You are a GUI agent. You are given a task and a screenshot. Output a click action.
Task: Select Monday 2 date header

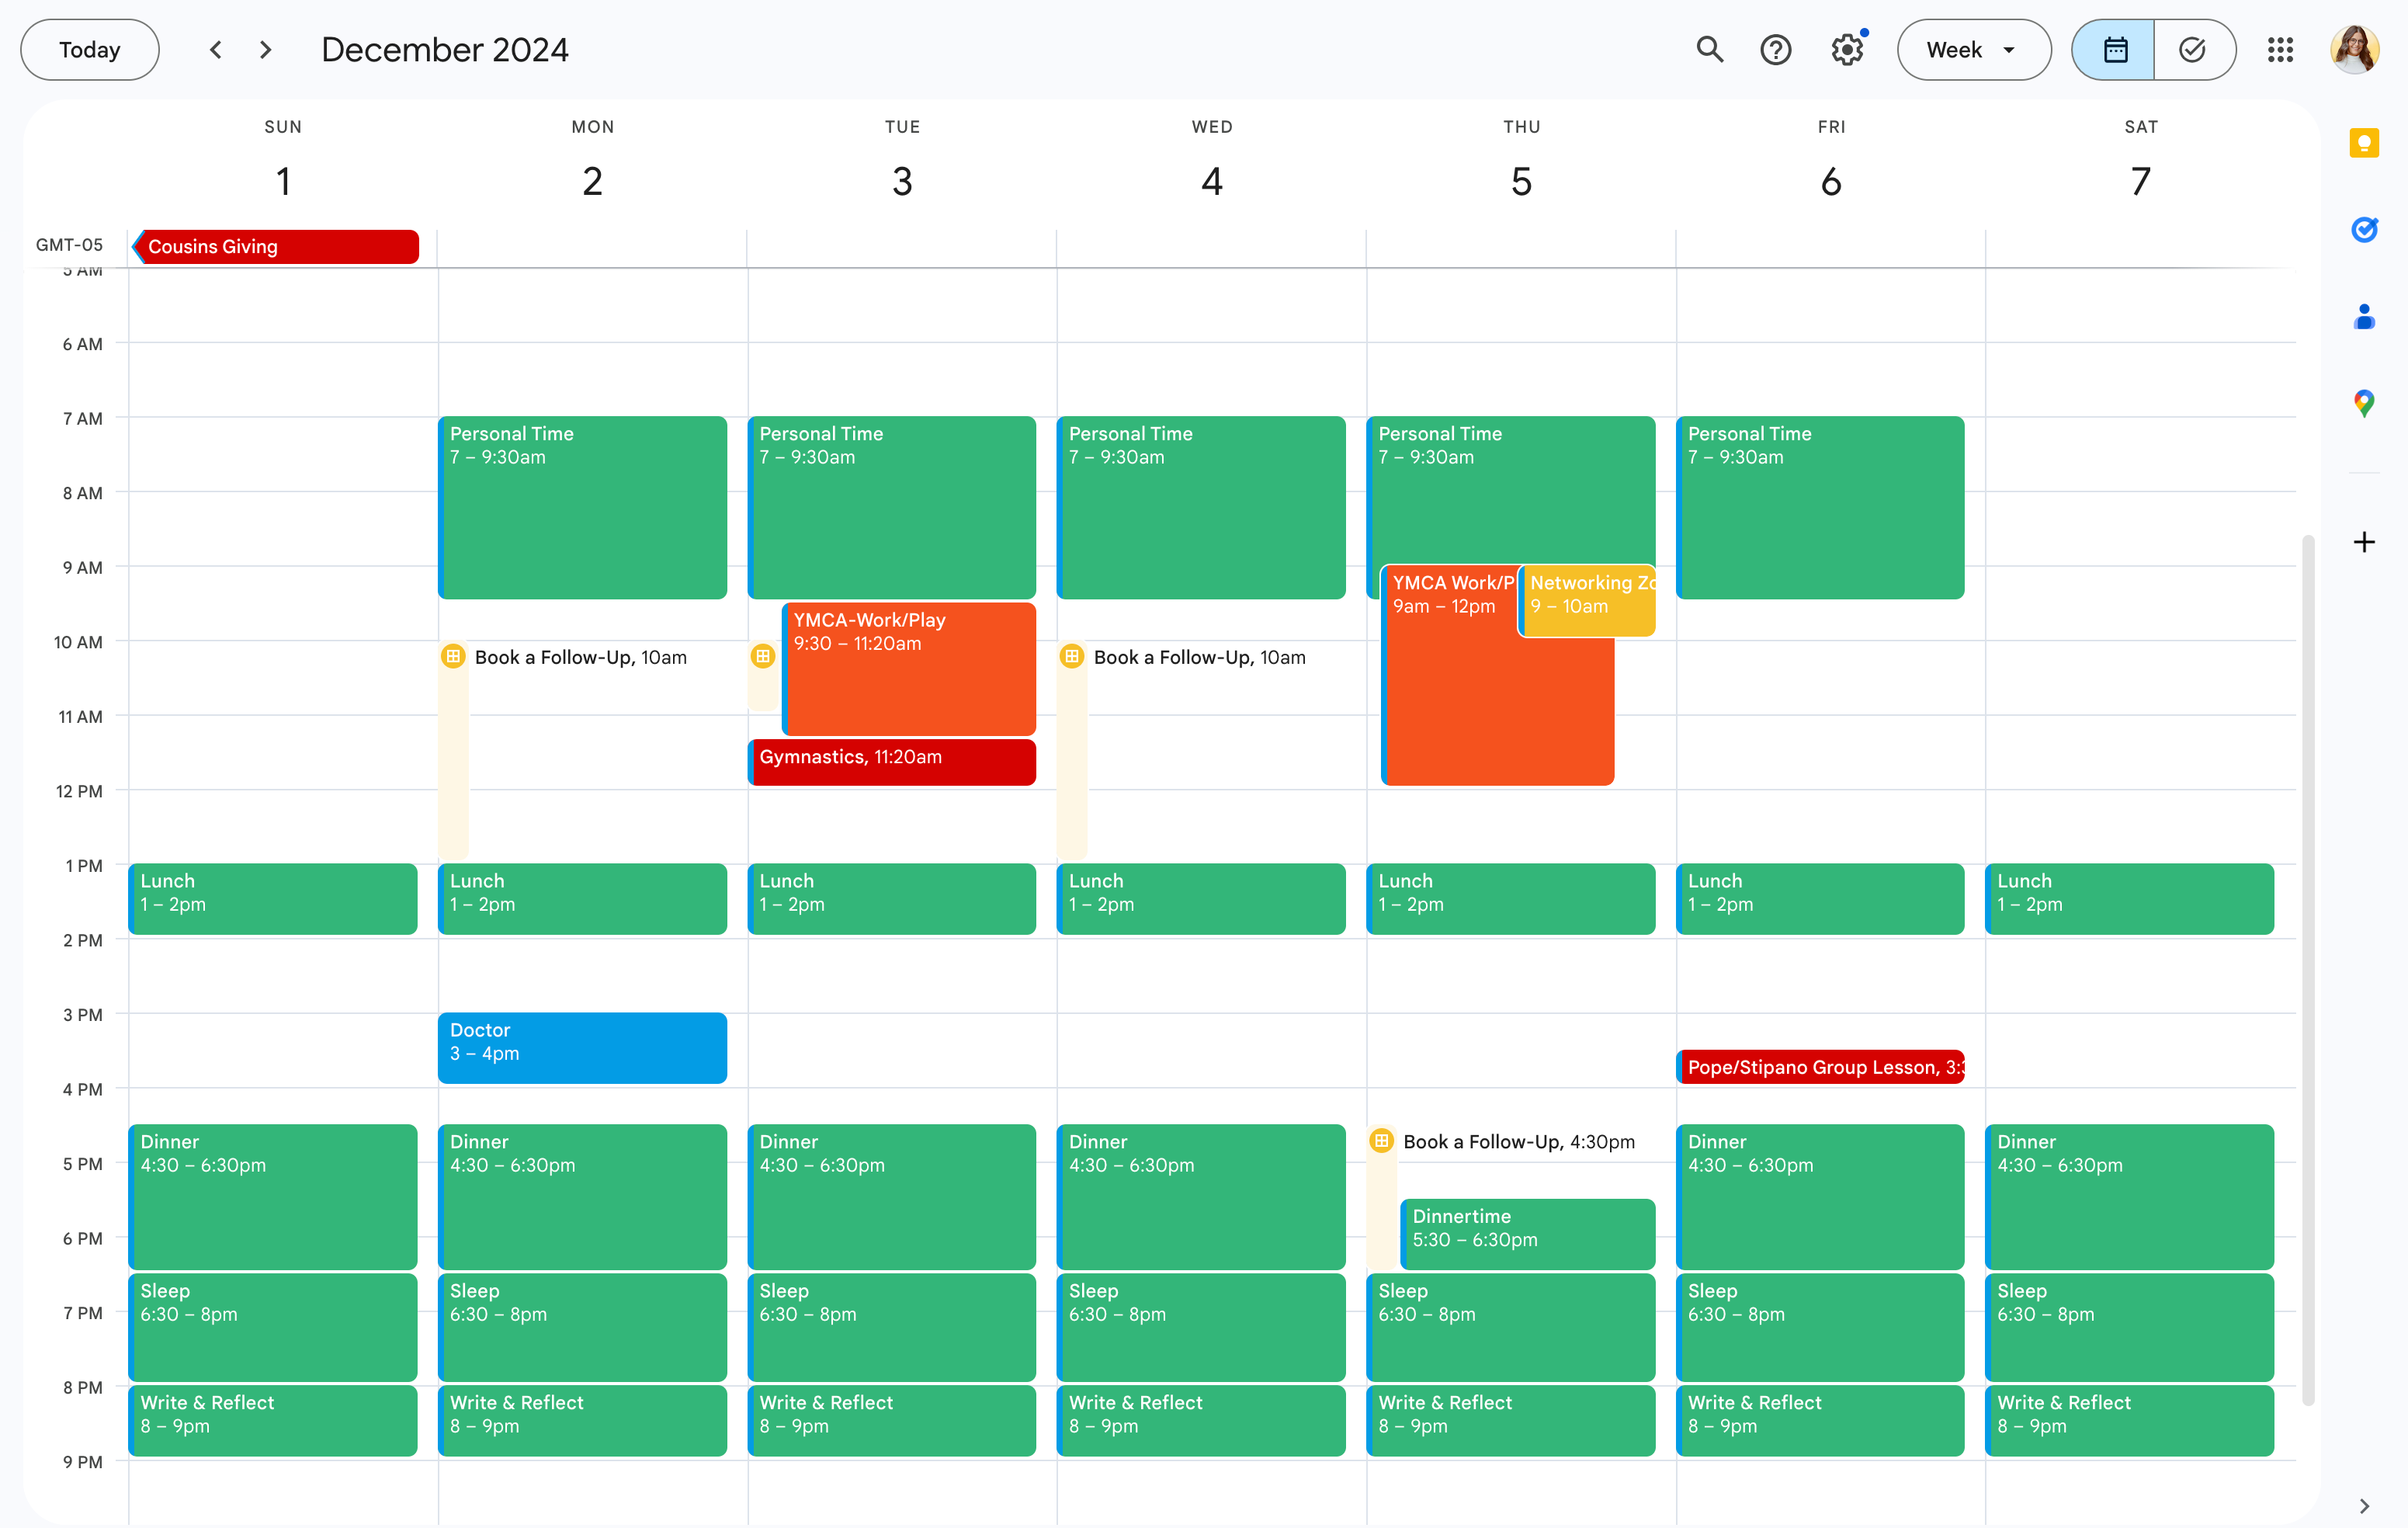pos(592,182)
